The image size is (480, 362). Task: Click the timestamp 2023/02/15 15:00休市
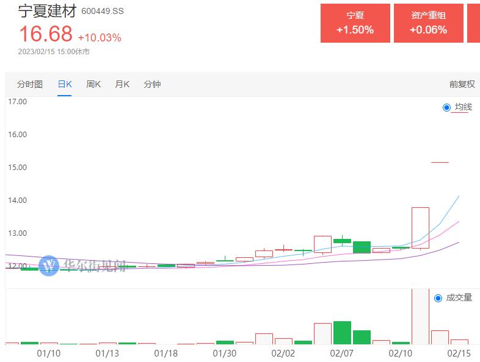54,52
